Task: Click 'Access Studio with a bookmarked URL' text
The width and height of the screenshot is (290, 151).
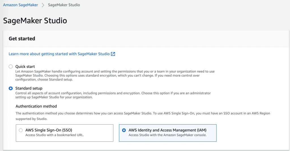Action: tap(55, 135)
